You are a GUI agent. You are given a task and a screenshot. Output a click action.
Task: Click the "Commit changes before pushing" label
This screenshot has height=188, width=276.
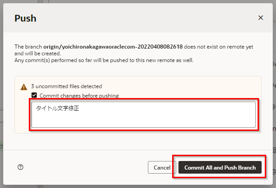click(x=79, y=96)
